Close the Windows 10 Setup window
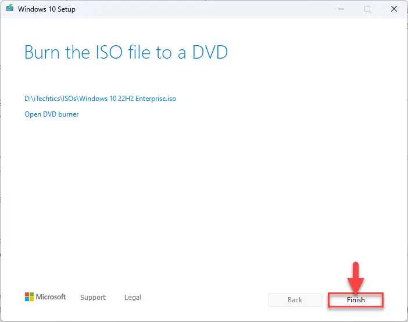The image size is (408, 322). pyautogui.click(x=394, y=9)
